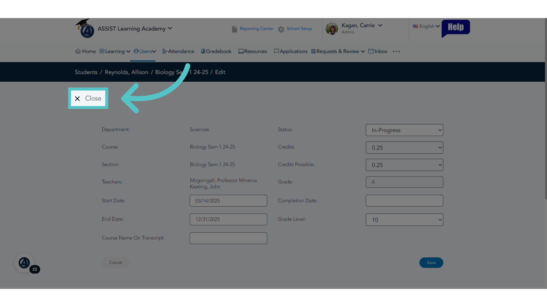Click the School Setup gear icon

pyautogui.click(x=281, y=29)
